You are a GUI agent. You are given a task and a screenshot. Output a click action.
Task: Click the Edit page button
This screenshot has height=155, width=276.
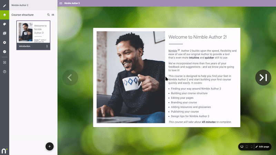point(262,147)
